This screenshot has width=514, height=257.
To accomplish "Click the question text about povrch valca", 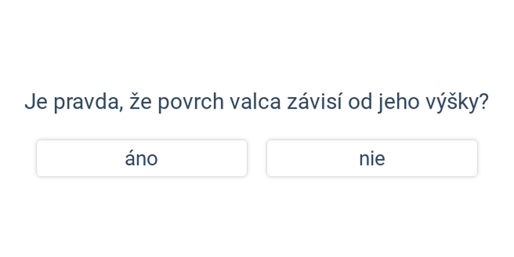I will point(257,102).
